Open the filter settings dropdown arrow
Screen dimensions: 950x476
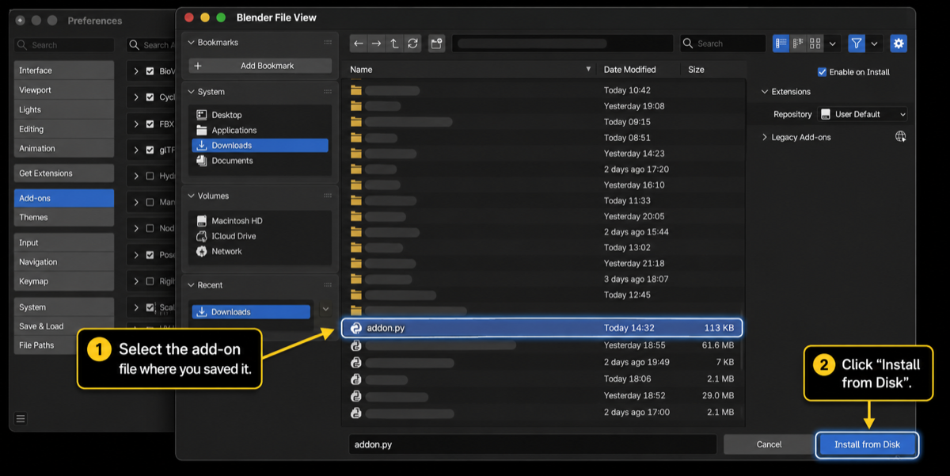[x=874, y=44]
